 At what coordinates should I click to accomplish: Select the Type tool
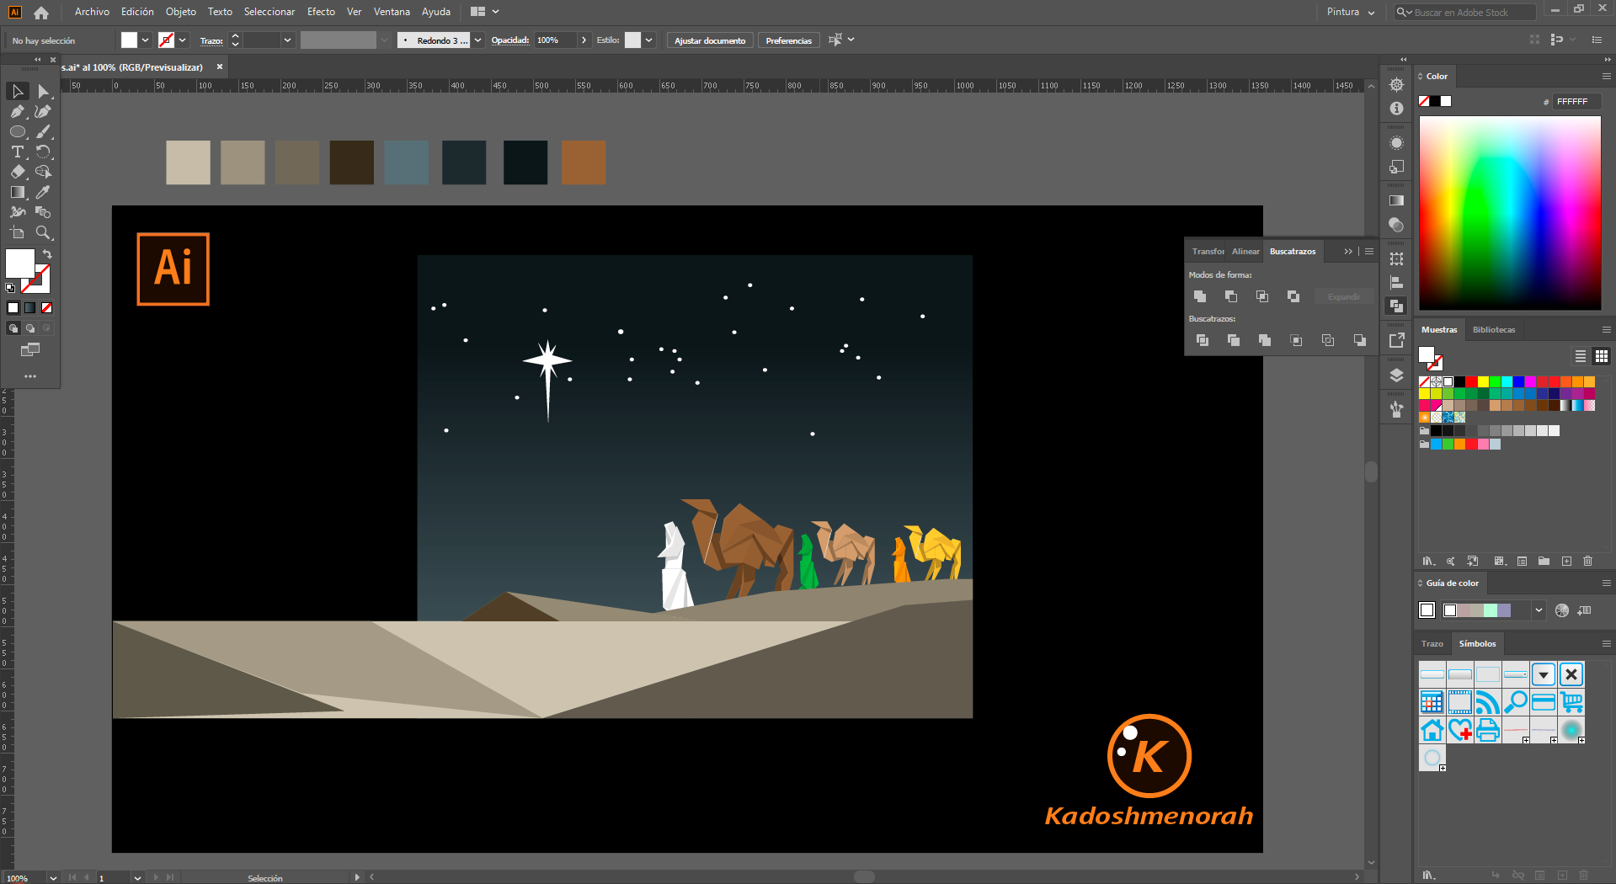18,152
